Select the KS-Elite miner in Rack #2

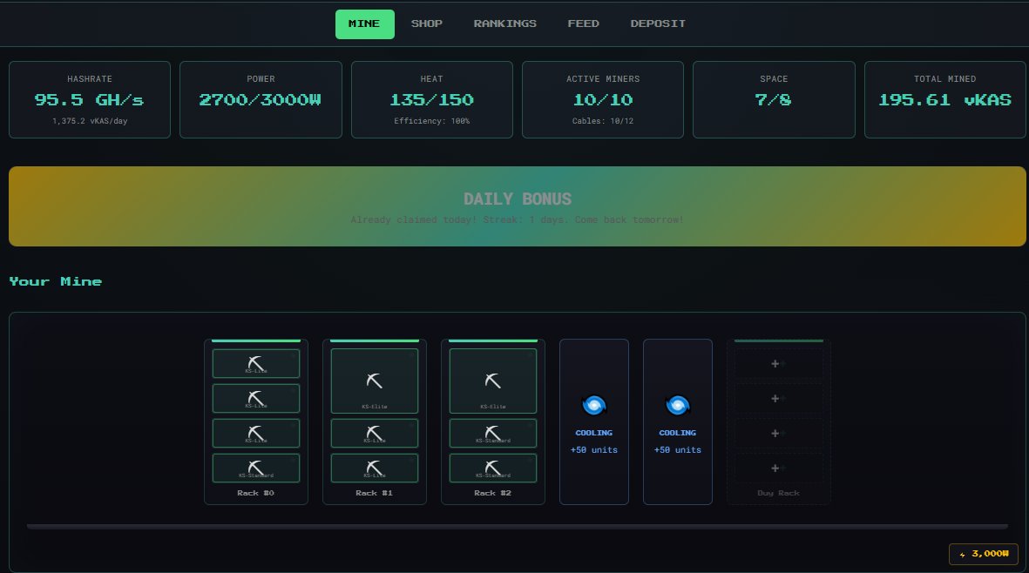pyautogui.click(x=493, y=381)
